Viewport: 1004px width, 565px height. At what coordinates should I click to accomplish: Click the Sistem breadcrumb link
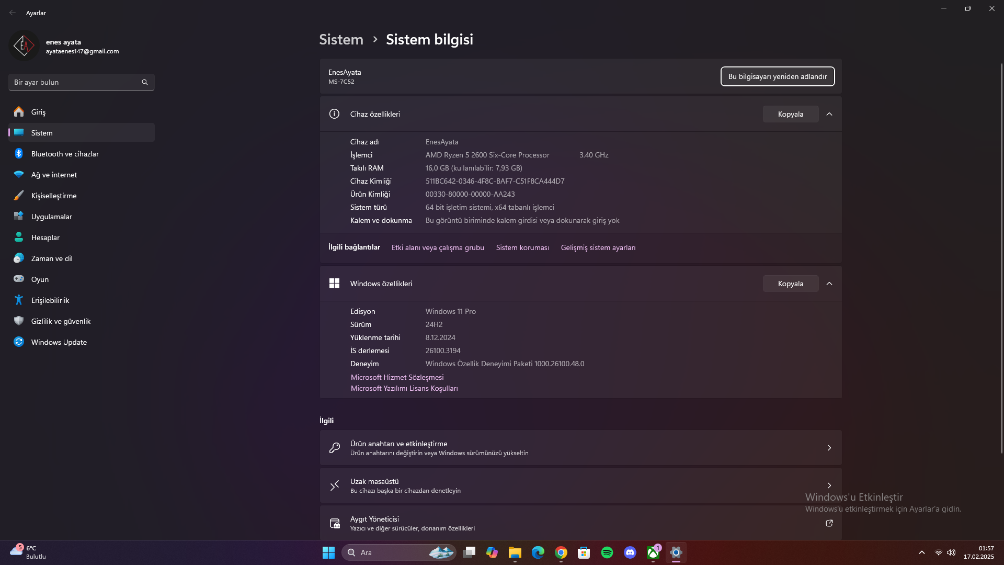[341, 39]
